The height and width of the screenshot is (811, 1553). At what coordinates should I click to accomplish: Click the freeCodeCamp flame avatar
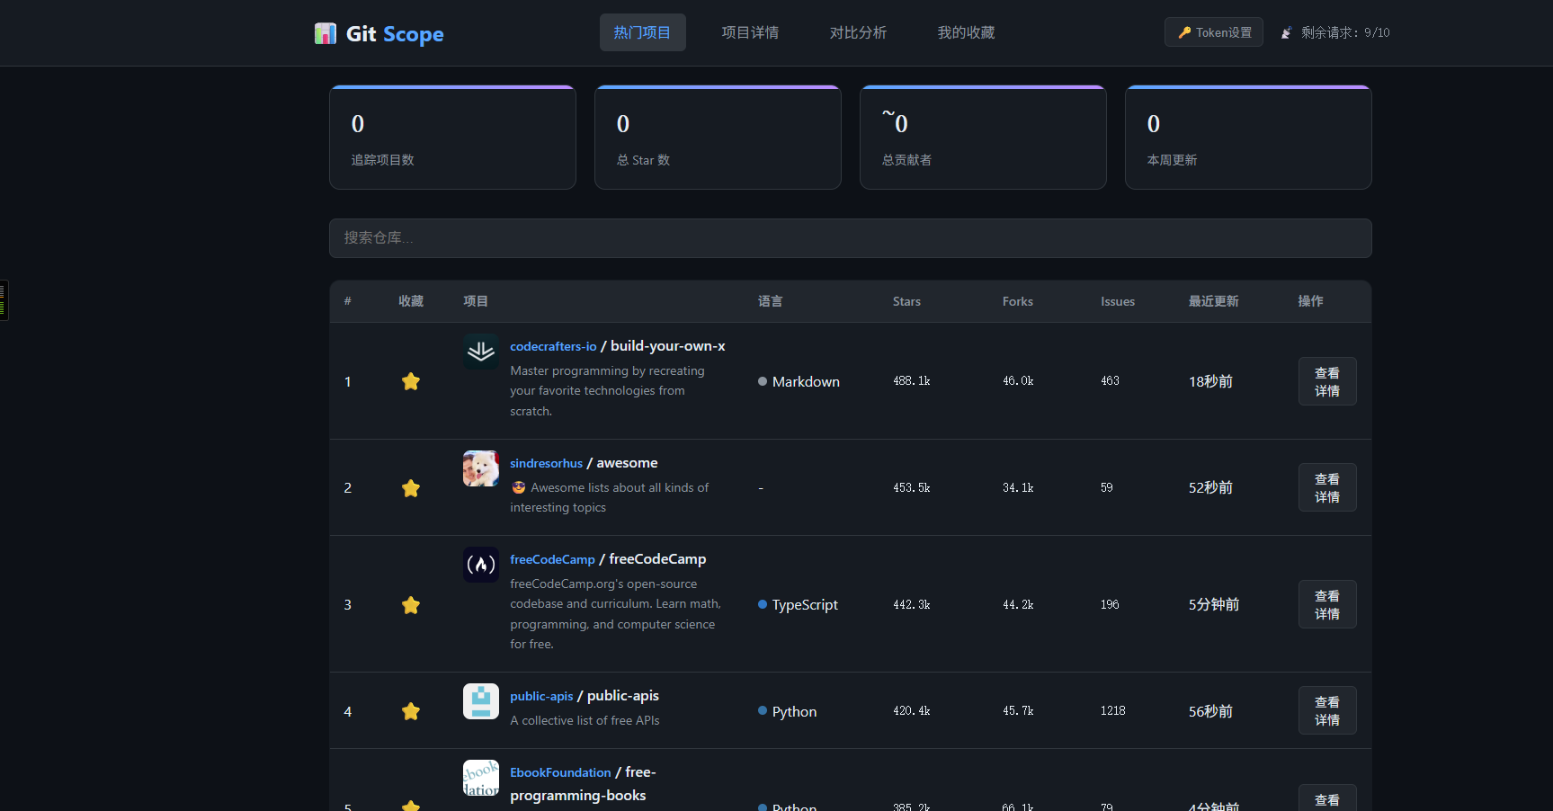pos(480,565)
